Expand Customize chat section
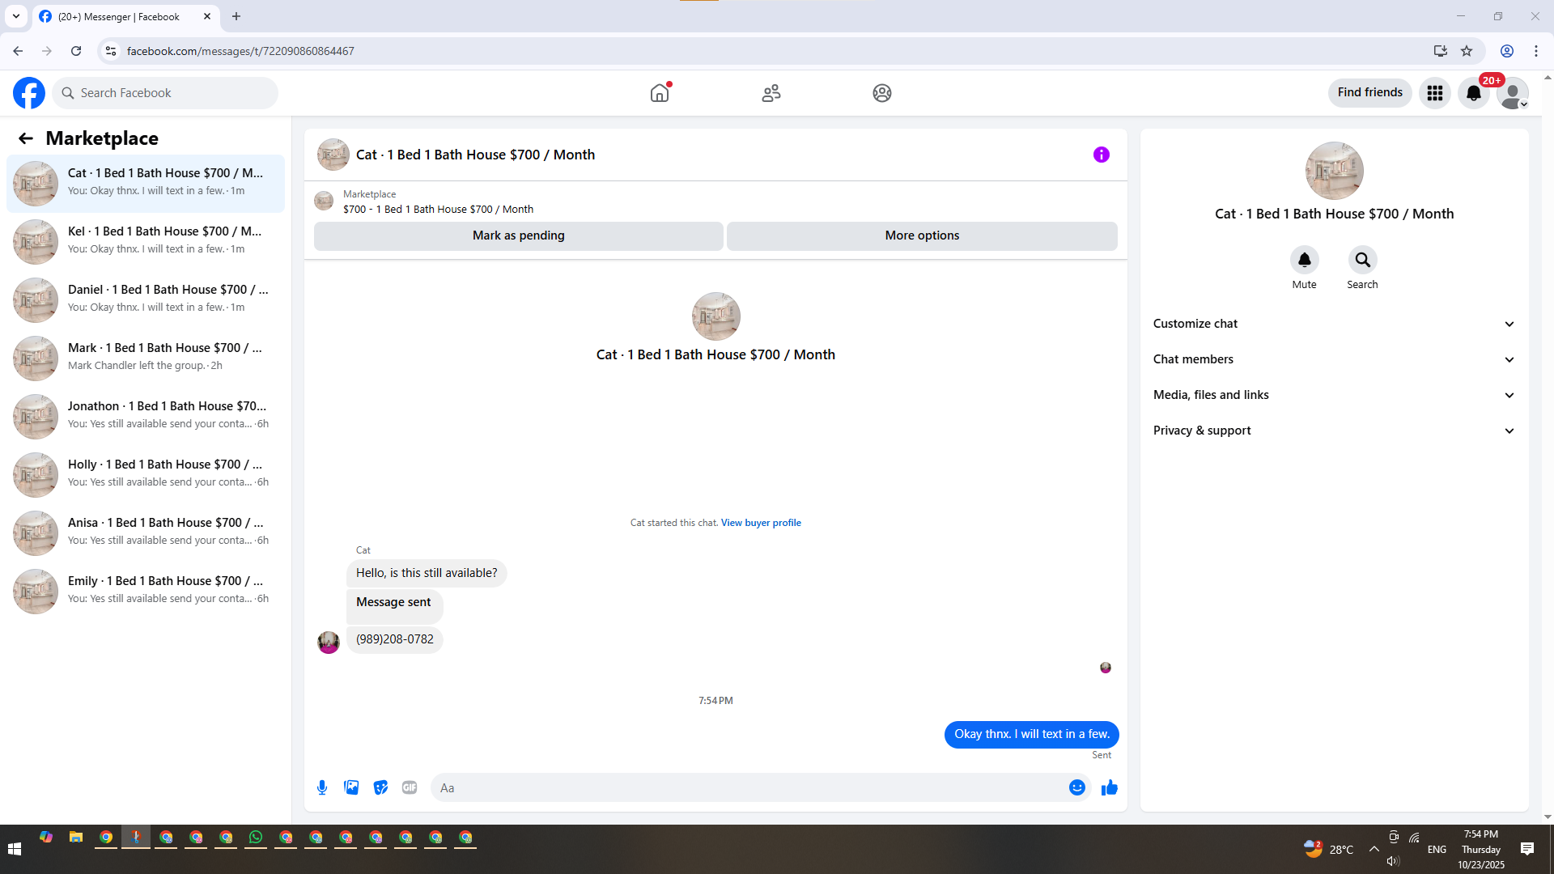This screenshot has height=874, width=1554. (x=1334, y=324)
